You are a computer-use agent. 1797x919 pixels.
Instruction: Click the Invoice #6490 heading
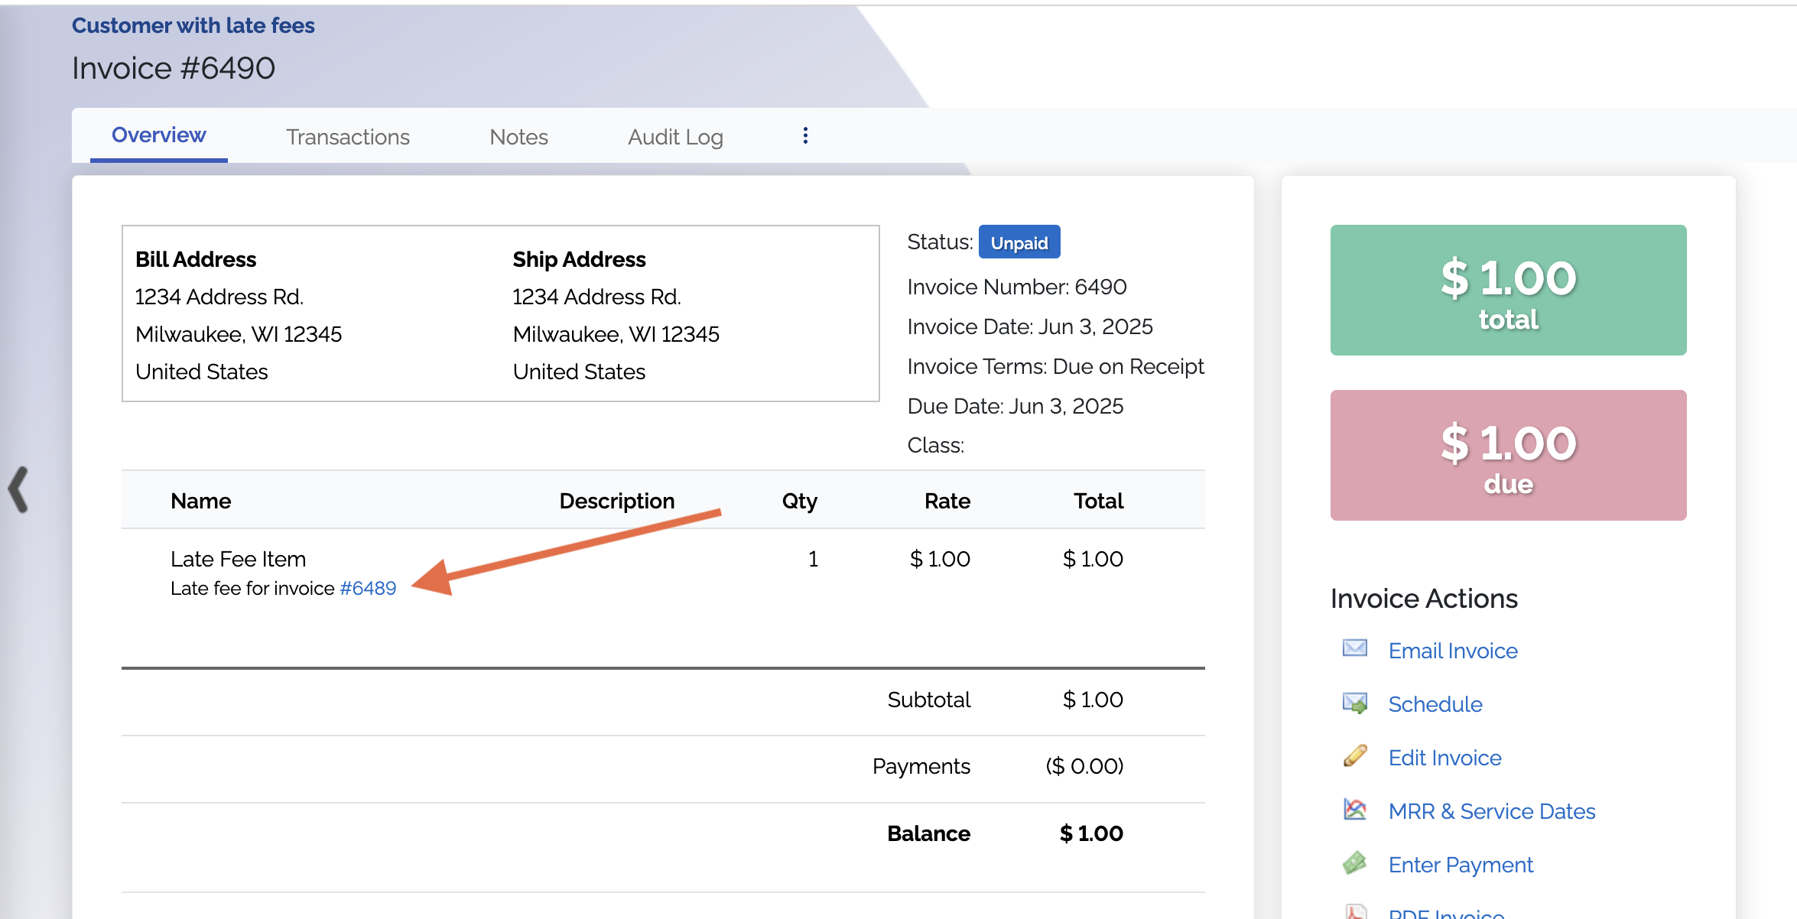coord(174,68)
